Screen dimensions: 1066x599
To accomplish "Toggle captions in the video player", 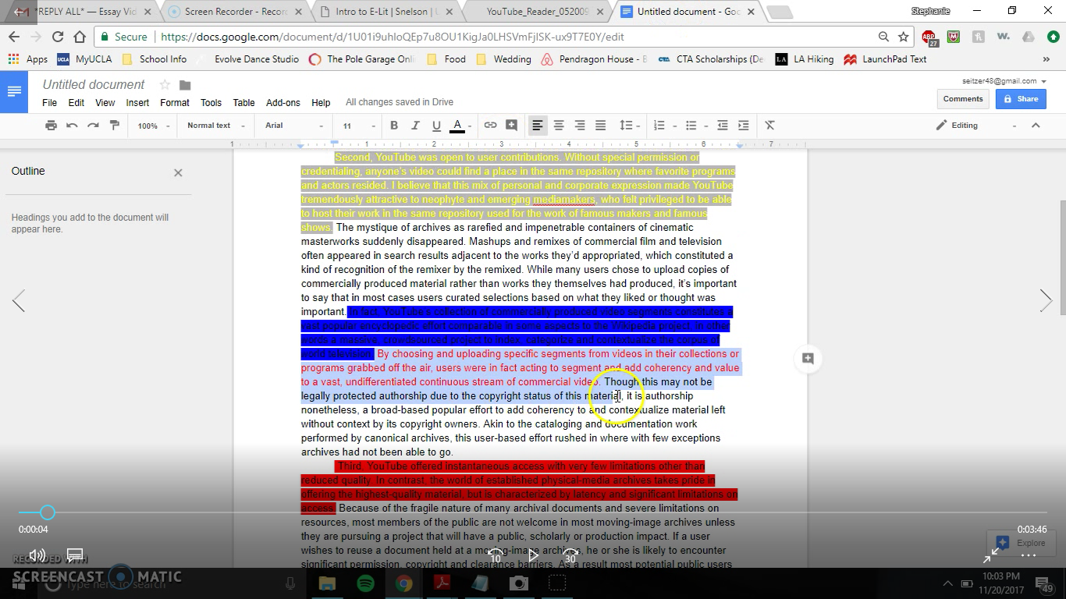I will tap(75, 555).
